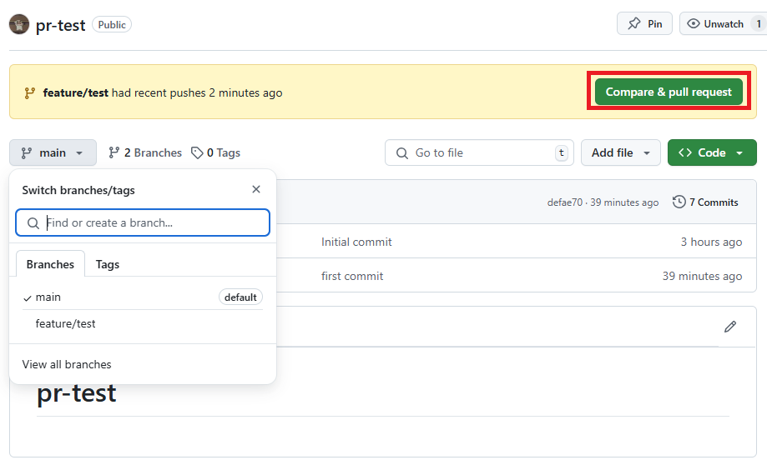
Task: Switch to the feature/test branch
Action: (65, 323)
